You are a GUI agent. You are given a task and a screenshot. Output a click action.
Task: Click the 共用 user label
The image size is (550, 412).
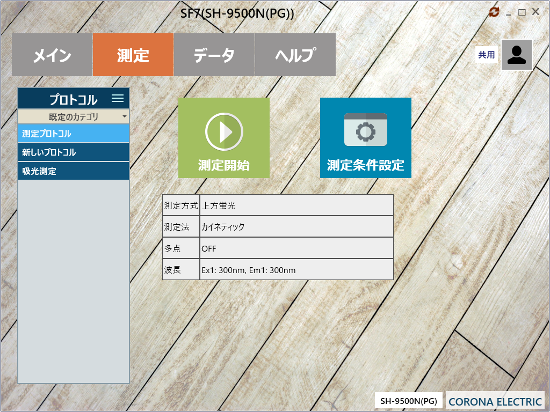pos(487,55)
